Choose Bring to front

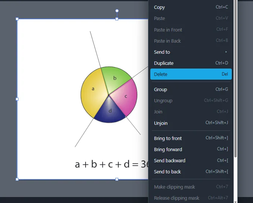pyautogui.click(x=191, y=138)
